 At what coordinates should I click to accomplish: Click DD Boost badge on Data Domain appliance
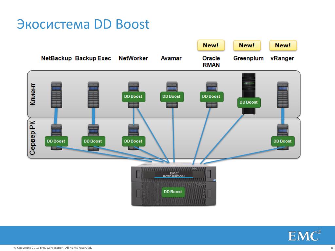click(173, 192)
